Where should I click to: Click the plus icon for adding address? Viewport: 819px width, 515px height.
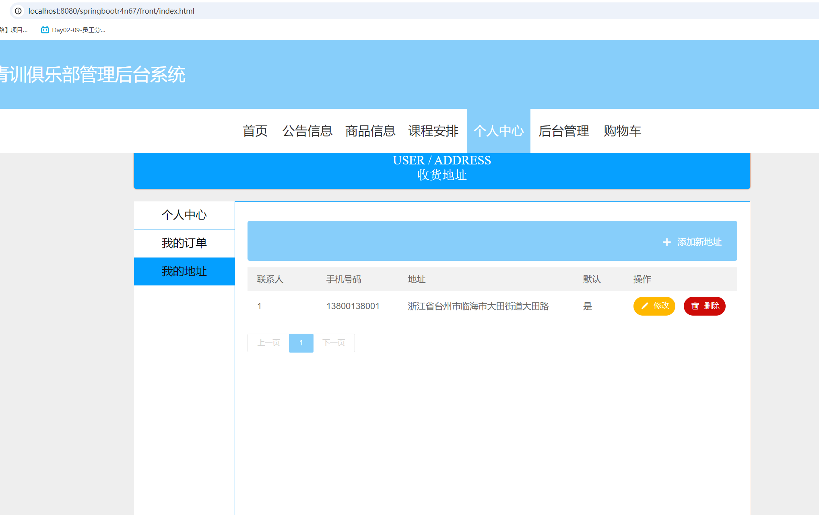pyautogui.click(x=667, y=242)
